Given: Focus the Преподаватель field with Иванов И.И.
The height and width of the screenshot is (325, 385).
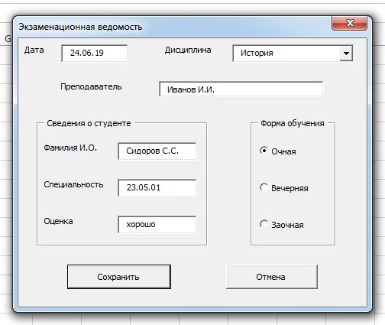Looking at the screenshot, I should click(241, 89).
